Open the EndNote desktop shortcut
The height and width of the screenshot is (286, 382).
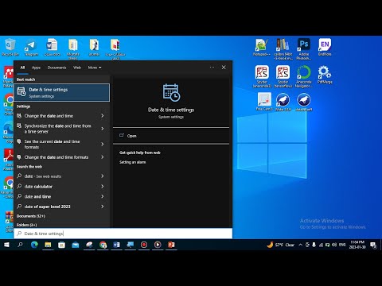coord(325,47)
